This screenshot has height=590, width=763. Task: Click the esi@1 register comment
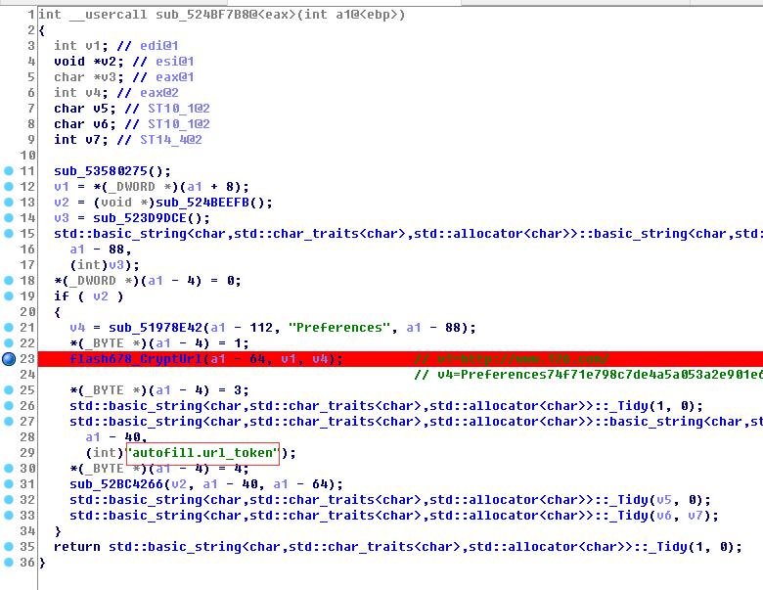coord(175,62)
